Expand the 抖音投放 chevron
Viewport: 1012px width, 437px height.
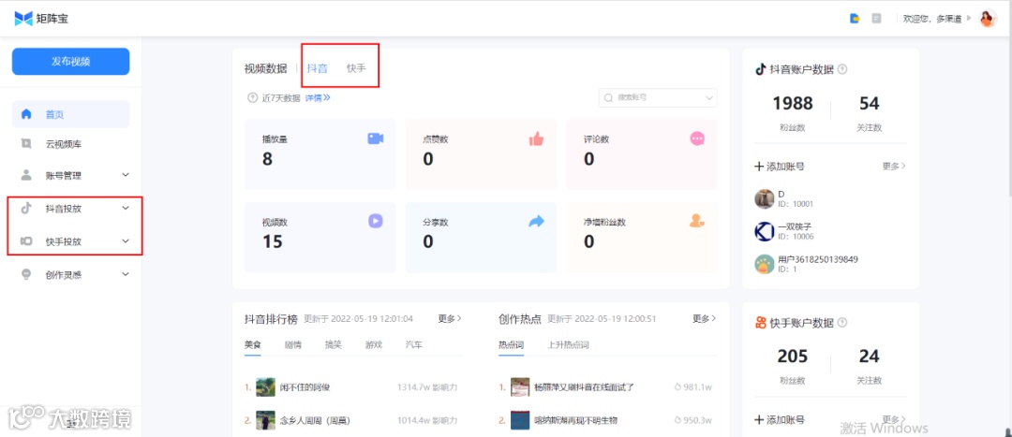tap(126, 208)
